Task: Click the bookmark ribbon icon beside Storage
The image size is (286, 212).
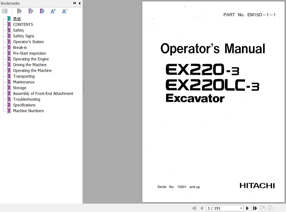Action: (x=9, y=88)
